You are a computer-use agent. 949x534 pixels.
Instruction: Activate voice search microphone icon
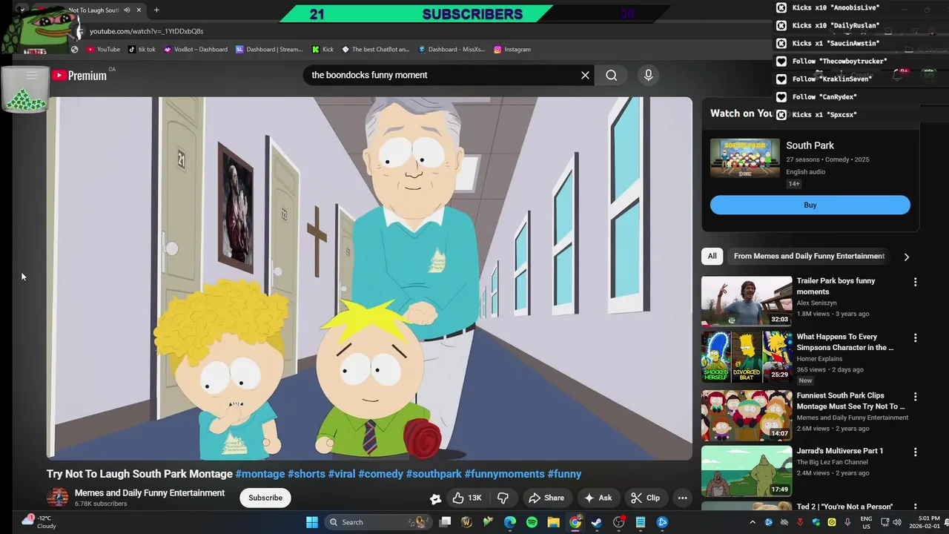pyautogui.click(x=648, y=75)
